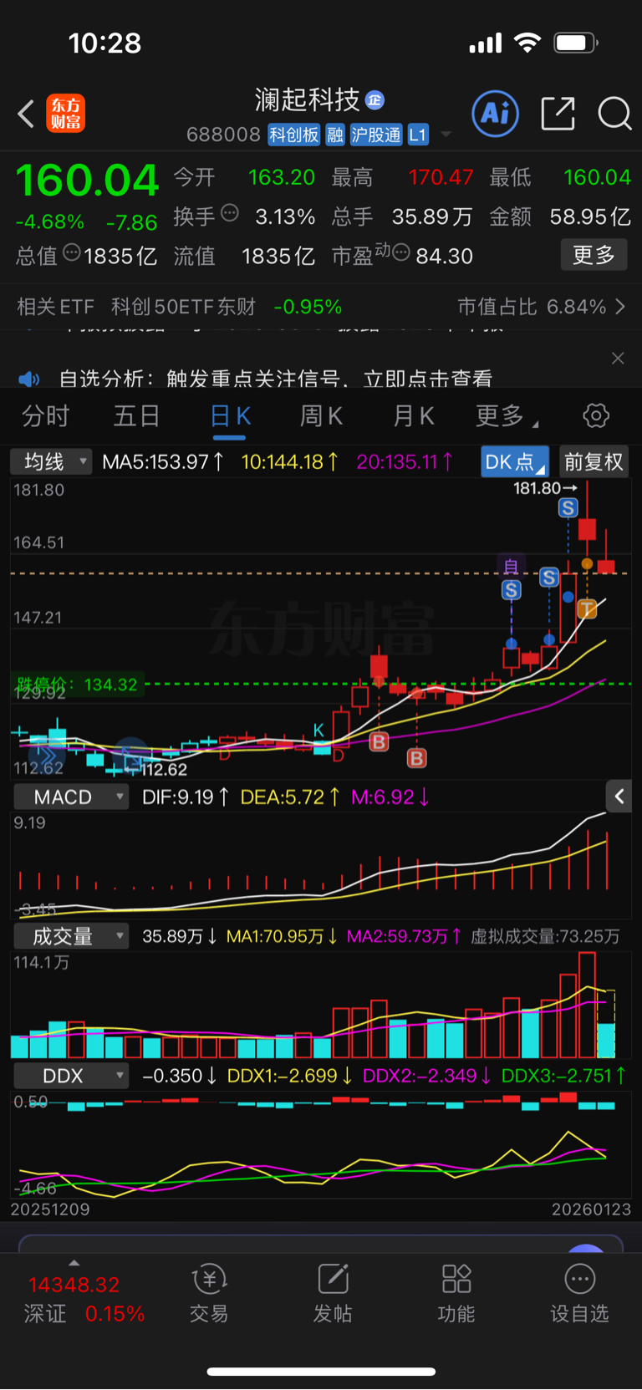Tap the info icon next to 换手
This screenshot has width=642, height=1390.
230,213
